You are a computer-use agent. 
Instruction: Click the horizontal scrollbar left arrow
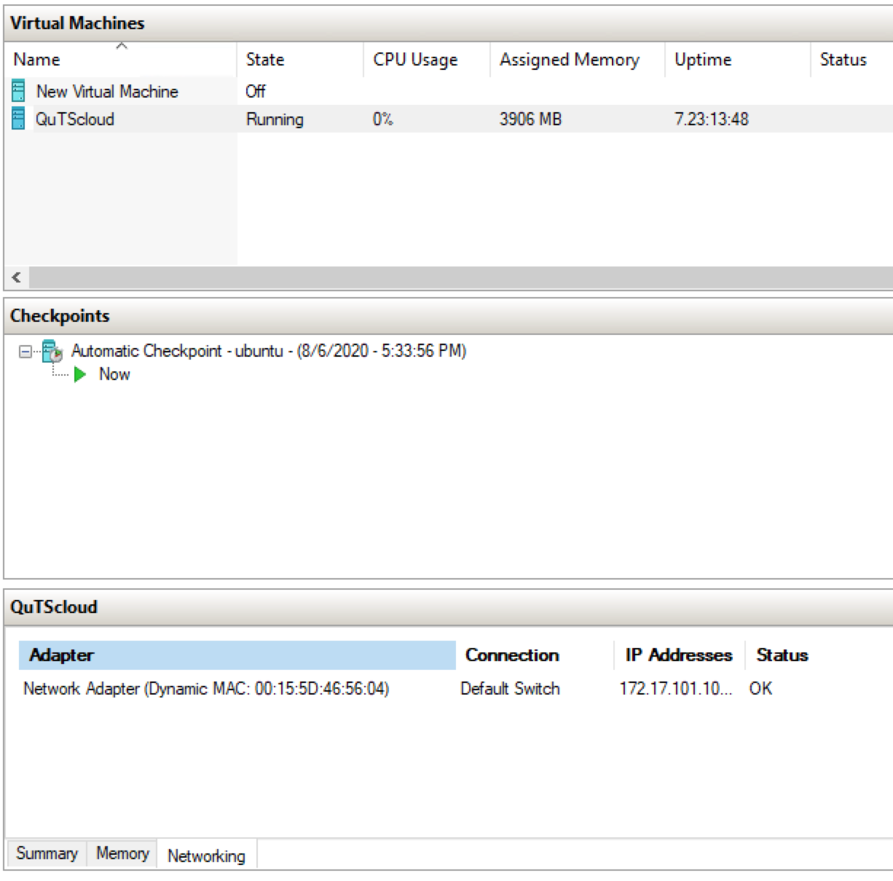pyautogui.click(x=16, y=277)
